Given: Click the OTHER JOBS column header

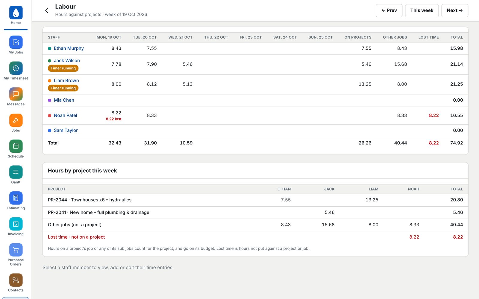Looking at the screenshot, I should (395, 37).
